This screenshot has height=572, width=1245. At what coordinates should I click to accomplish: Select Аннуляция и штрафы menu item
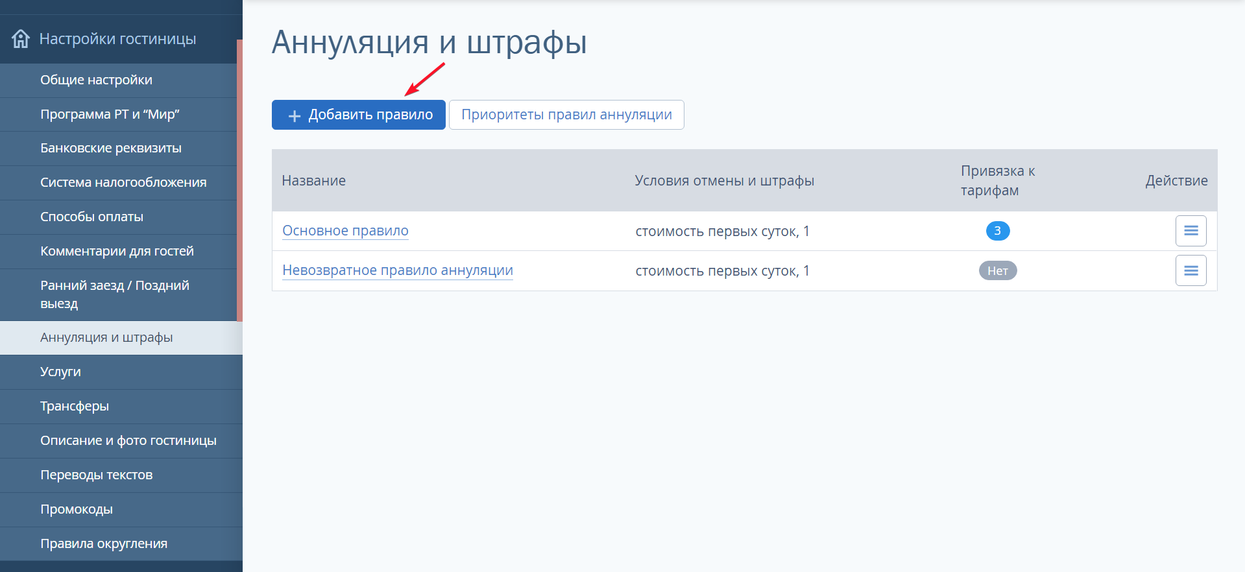[x=121, y=338]
